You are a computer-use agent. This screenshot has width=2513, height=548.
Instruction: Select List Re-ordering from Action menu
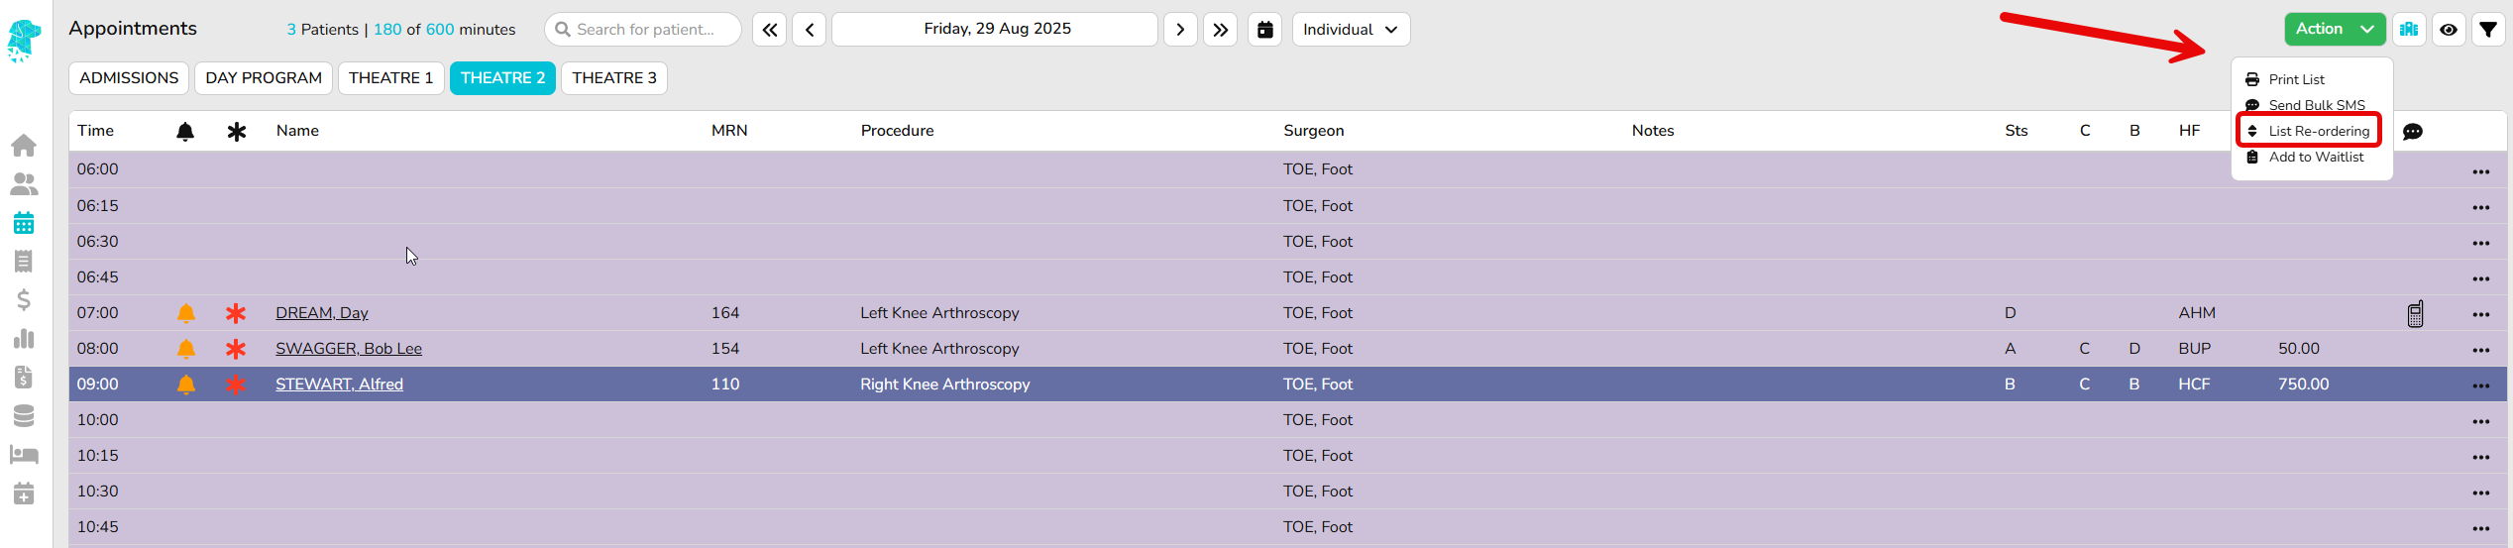pyautogui.click(x=2318, y=131)
